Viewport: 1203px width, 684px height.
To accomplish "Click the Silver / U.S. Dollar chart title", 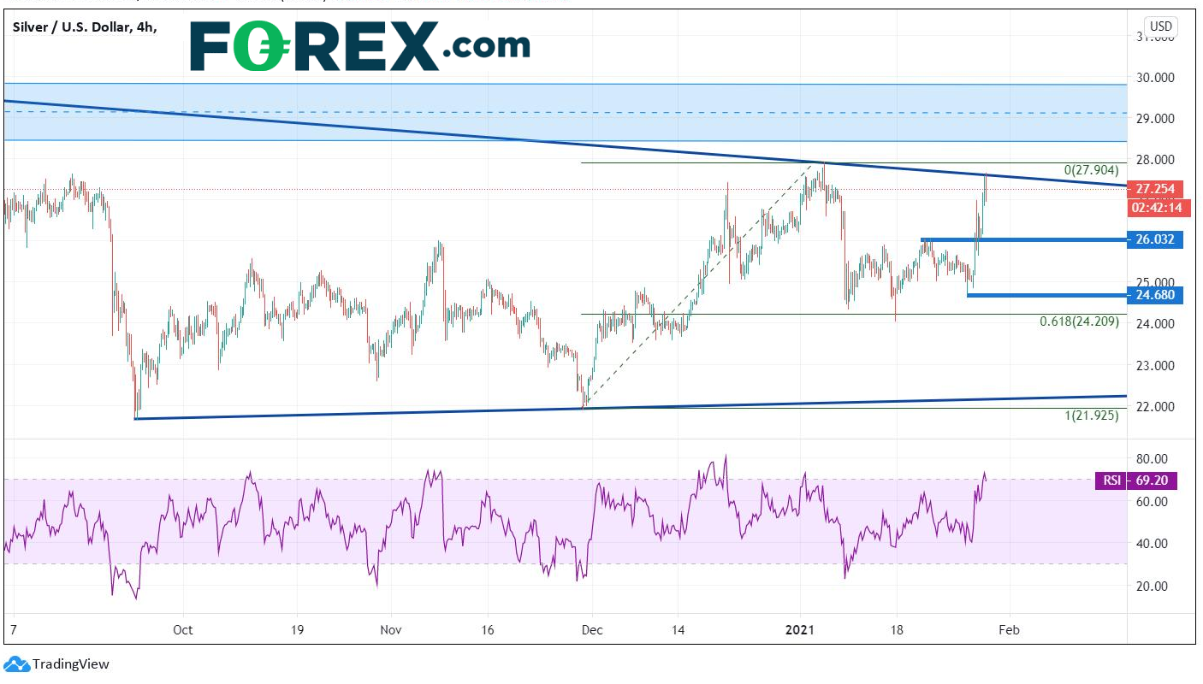I will coord(85,27).
